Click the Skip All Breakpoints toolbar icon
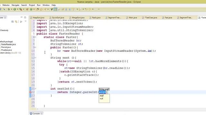The height and width of the screenshot is (115, 206). pos(4,9)
